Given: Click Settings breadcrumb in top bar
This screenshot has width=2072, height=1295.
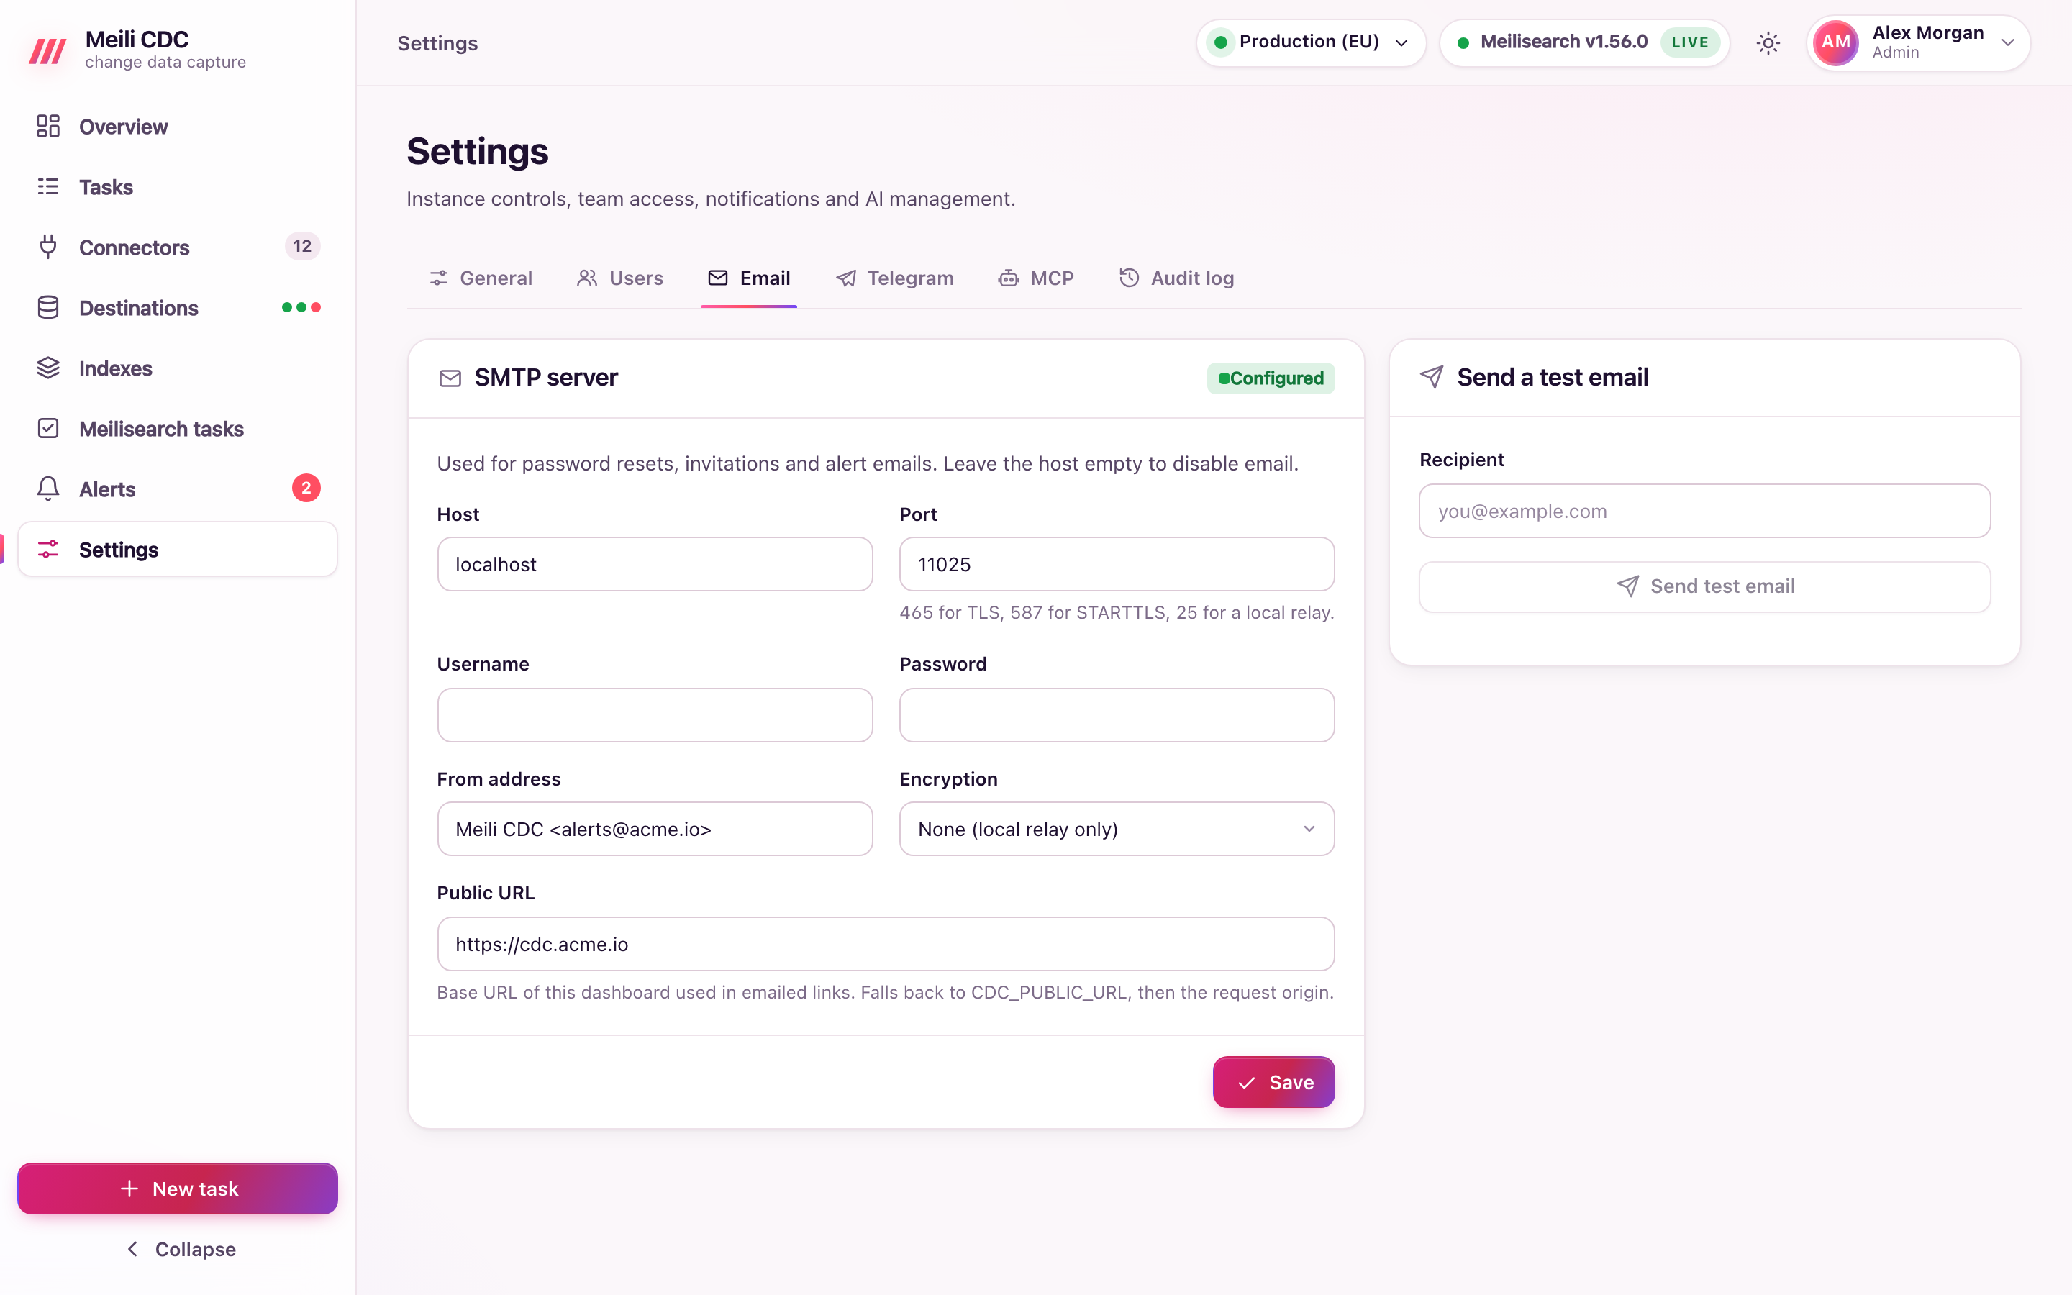Looking at the screenshot, I should [x=437, y=43].
